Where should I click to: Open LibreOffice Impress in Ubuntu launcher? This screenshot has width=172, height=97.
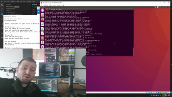[x=42, y=33]
